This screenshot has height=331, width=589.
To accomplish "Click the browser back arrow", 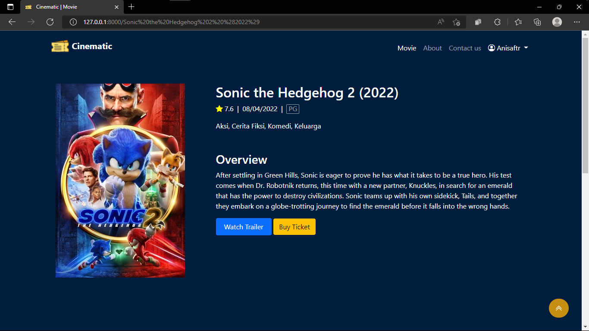I will (12, 22).
